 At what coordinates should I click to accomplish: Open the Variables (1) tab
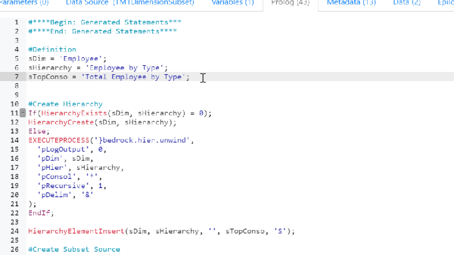233,3
